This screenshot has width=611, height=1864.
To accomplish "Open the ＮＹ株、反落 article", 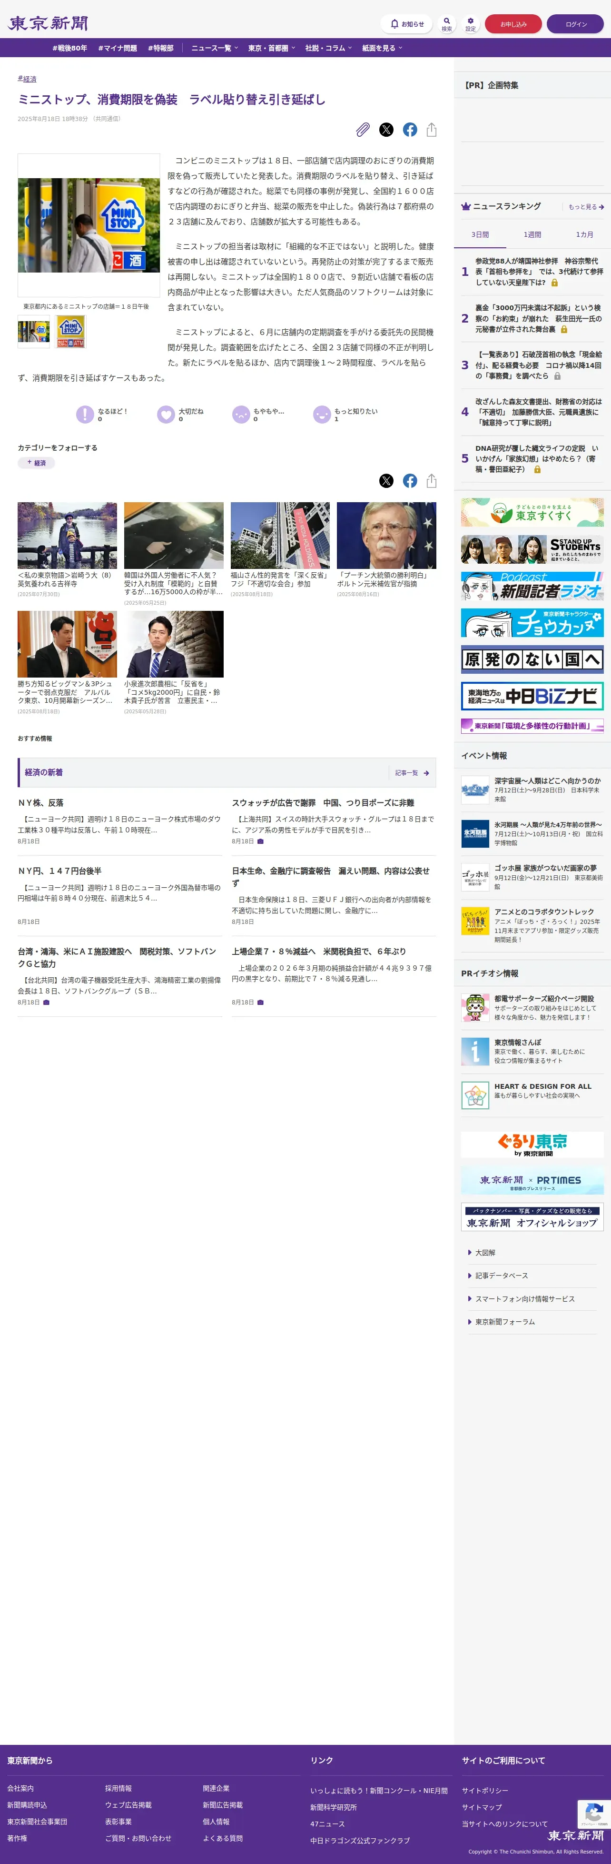I will 40,802.
